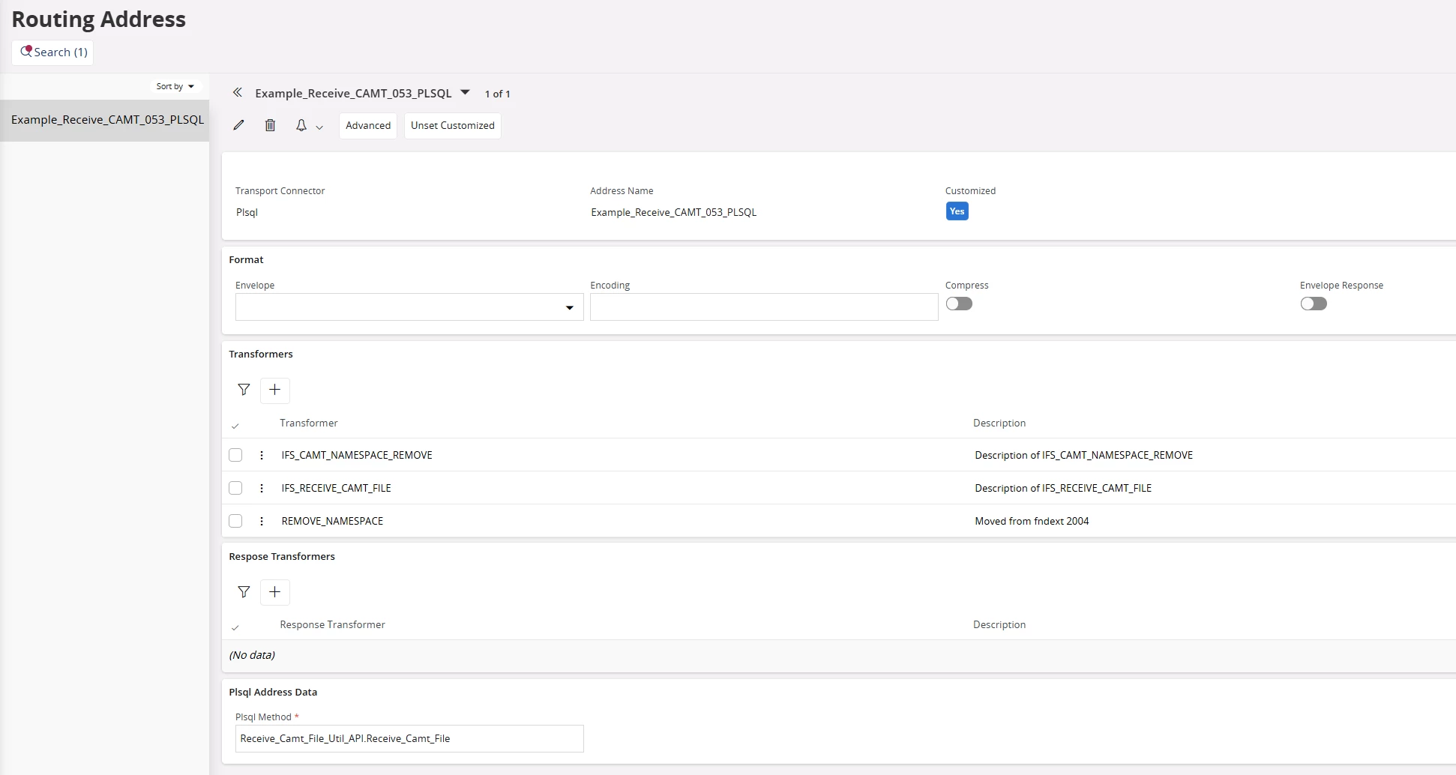Click the REMOVE_NAMESPACE transformer name
This screenshot has width=1456, height=775.
(332, 521)
